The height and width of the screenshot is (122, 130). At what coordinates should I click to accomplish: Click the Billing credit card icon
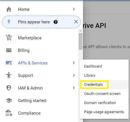click(9, 50)
